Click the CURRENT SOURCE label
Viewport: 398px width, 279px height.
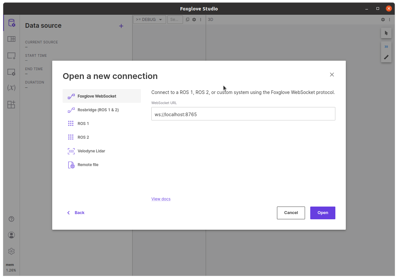(41, 42)
